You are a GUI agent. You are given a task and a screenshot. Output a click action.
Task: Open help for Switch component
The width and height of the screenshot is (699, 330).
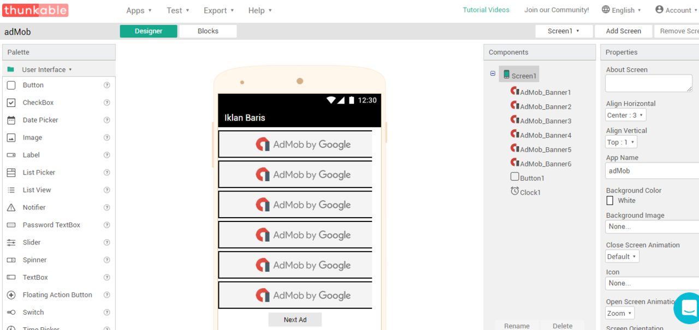click(x=107, y=312)
